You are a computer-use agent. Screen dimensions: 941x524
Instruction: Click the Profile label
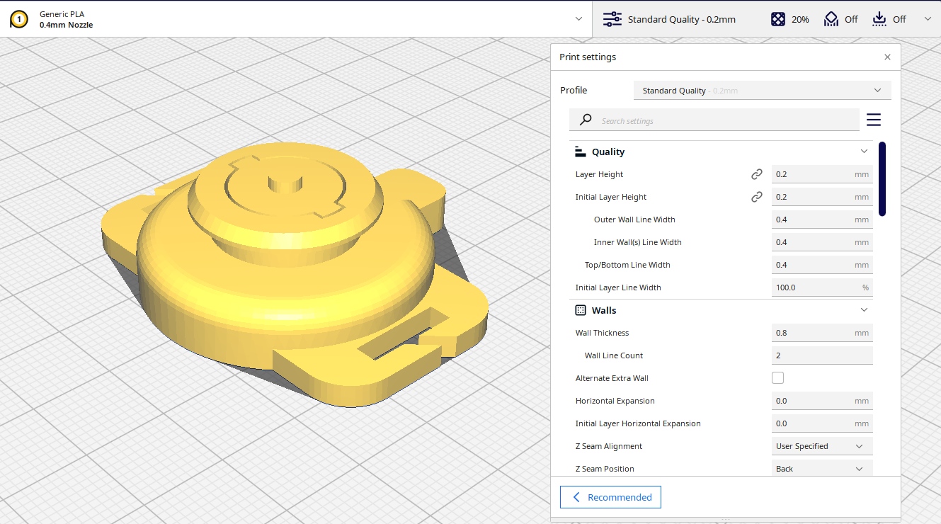coord(574,91)
